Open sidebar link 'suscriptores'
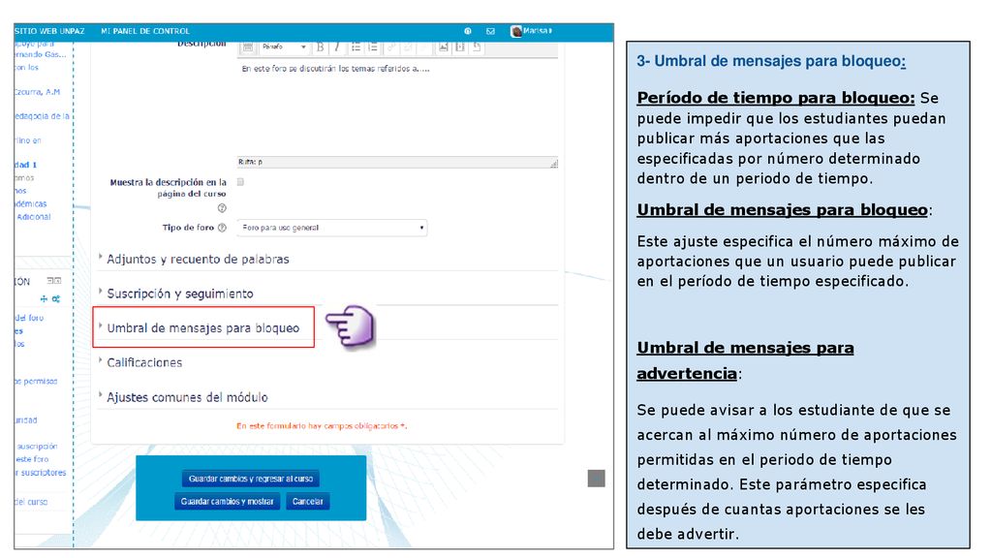The width and height of the screenshot is (992, 558). click(41, 473)
